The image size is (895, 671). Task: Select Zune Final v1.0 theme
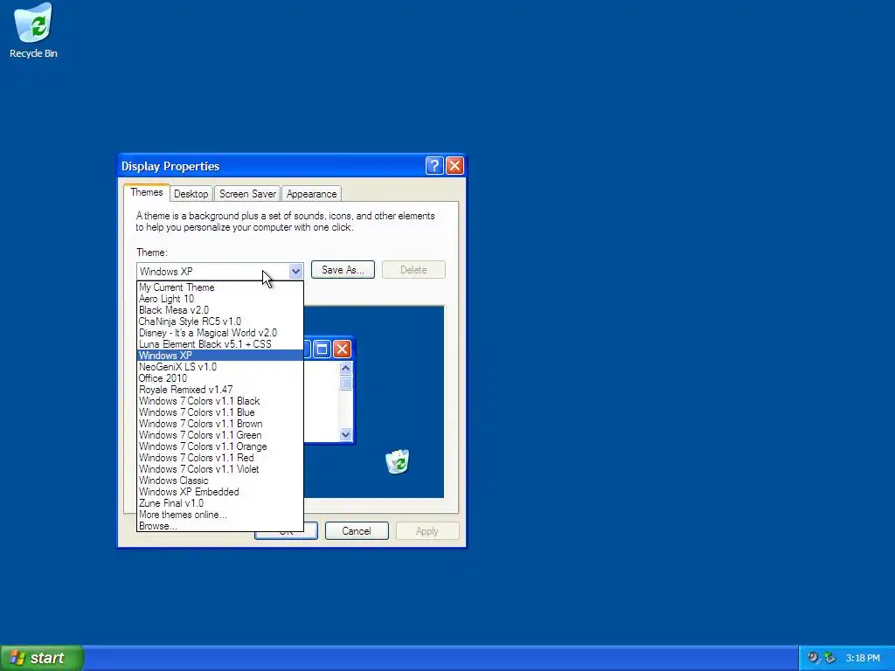(220, 503)
